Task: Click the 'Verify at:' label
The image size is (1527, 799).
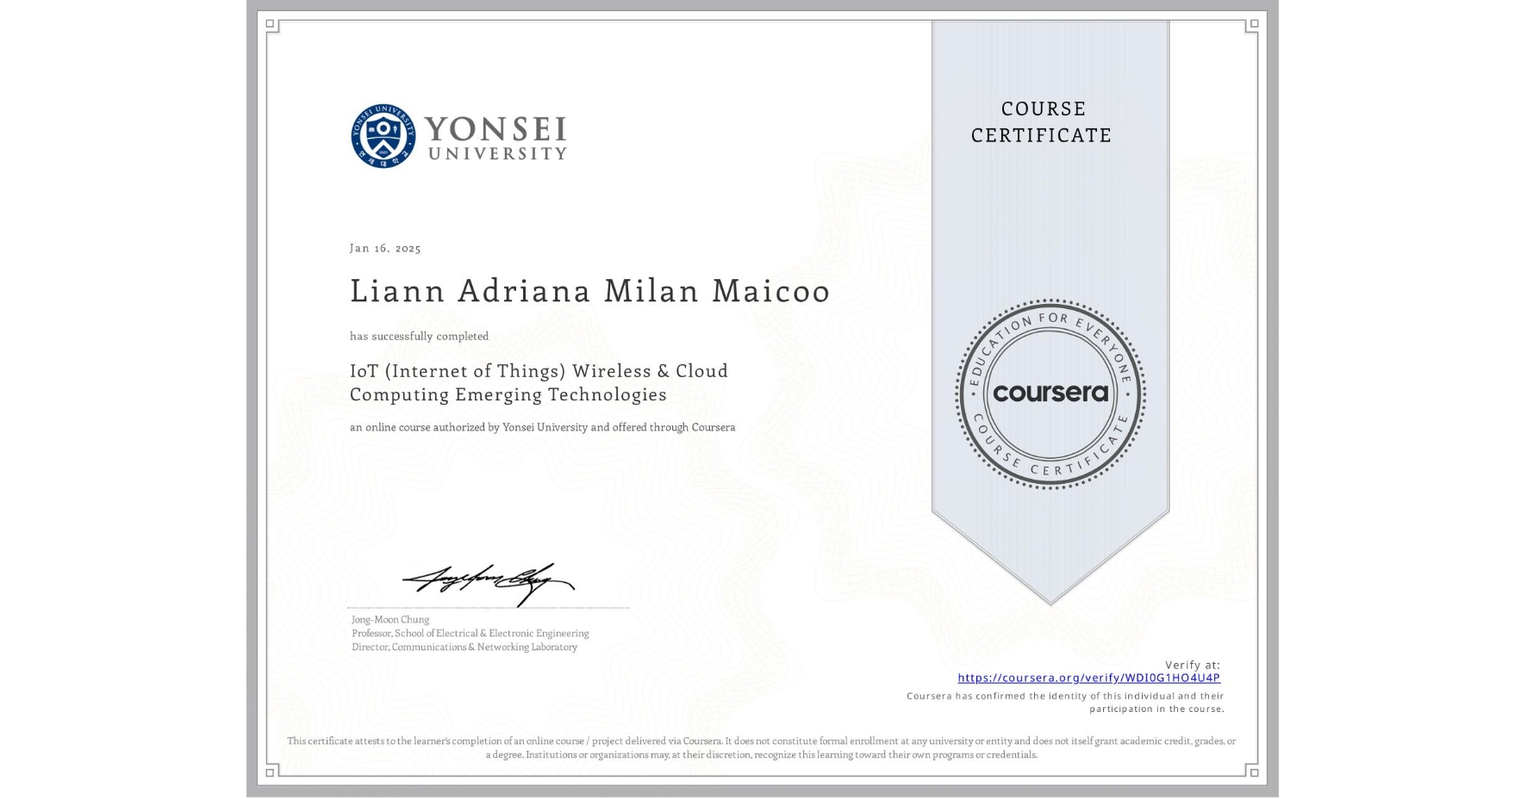Action: 1193,665
